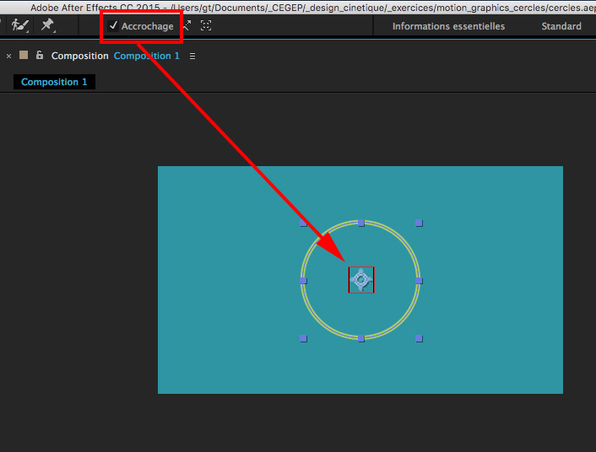
Task: Click the anchor point at the circle center
Action: point(361,280)
